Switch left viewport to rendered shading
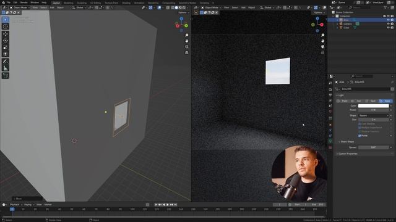Image resolution: width=396 pixels, height=222 pixels. [184, 8]
